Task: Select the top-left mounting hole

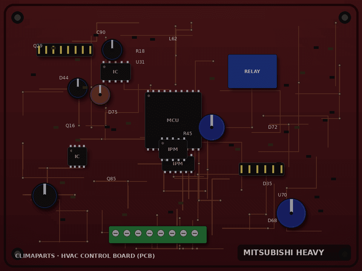Action: pyautogui.click(x=18, y=18)
